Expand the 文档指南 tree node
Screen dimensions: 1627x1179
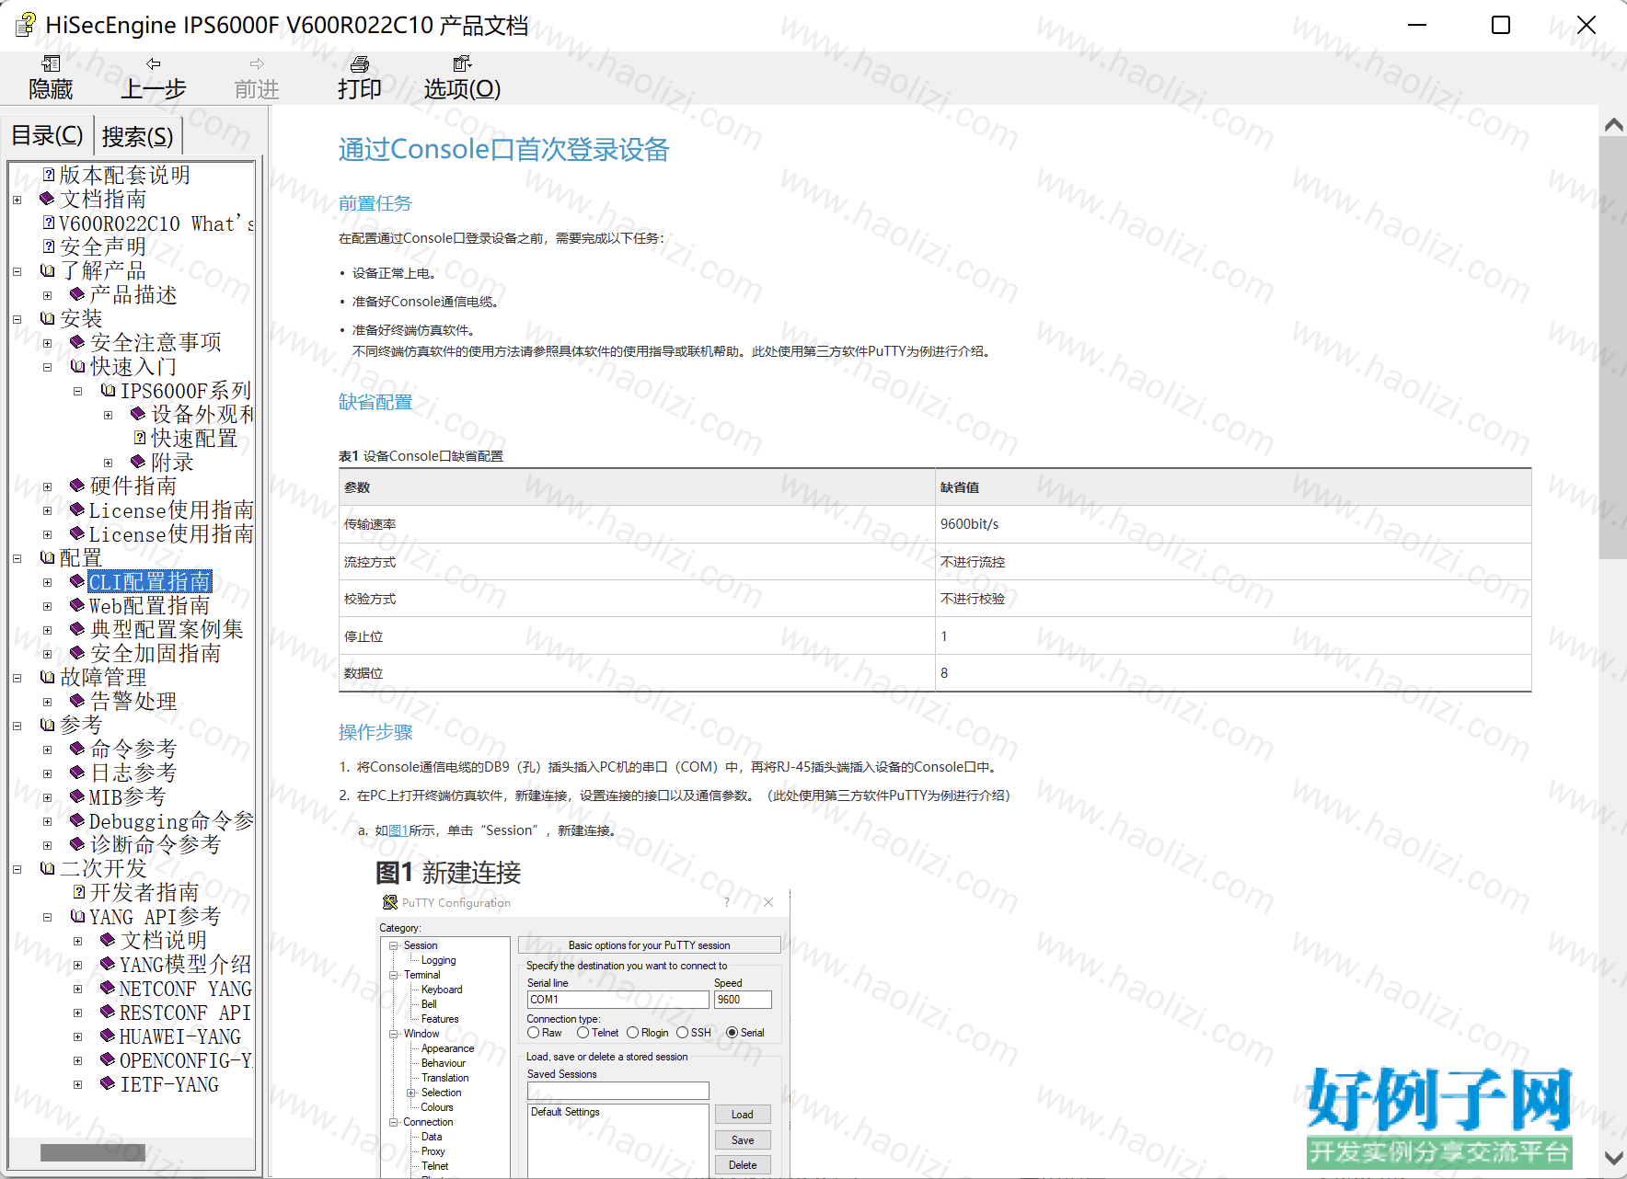17,200
